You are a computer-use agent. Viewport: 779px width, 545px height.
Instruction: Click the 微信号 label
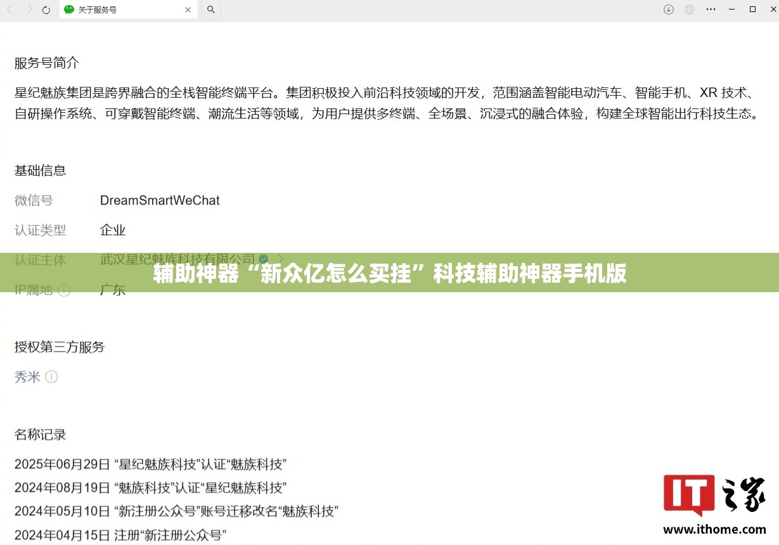(x=34, y=200)
